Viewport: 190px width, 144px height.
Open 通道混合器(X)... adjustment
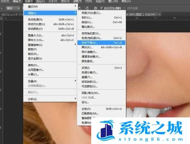pos(101,57)
